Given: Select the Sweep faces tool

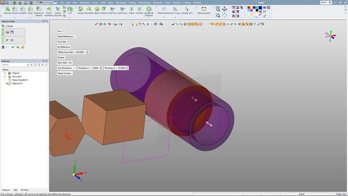Looking at the screenshot, I should pos(80,10).
